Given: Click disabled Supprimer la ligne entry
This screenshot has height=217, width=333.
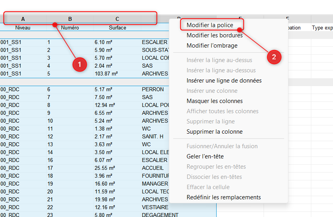Looking at the screenshot, I should click(x=210, y=121).
